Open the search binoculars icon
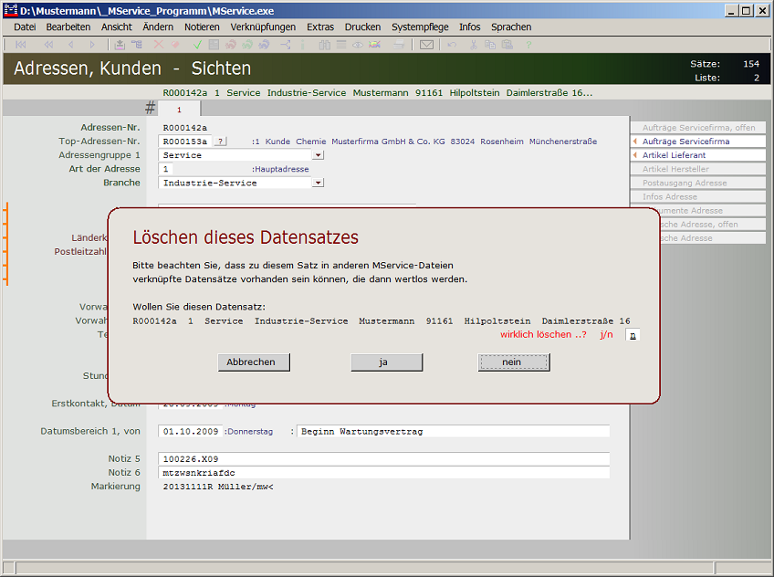Viewport: 774px width, 577px height. click(x=325, y=43)
